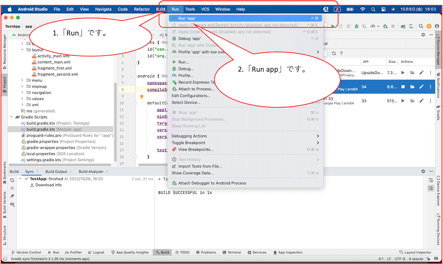
Task: Toggle the Build Variants tool window button
Action: [x=4, y=205]
